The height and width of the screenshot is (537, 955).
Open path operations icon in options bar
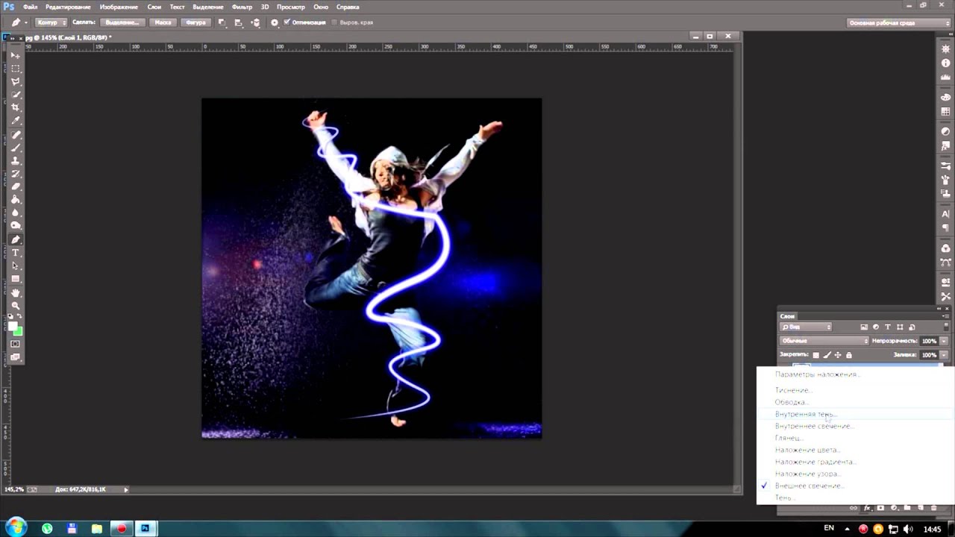point(222,22)
